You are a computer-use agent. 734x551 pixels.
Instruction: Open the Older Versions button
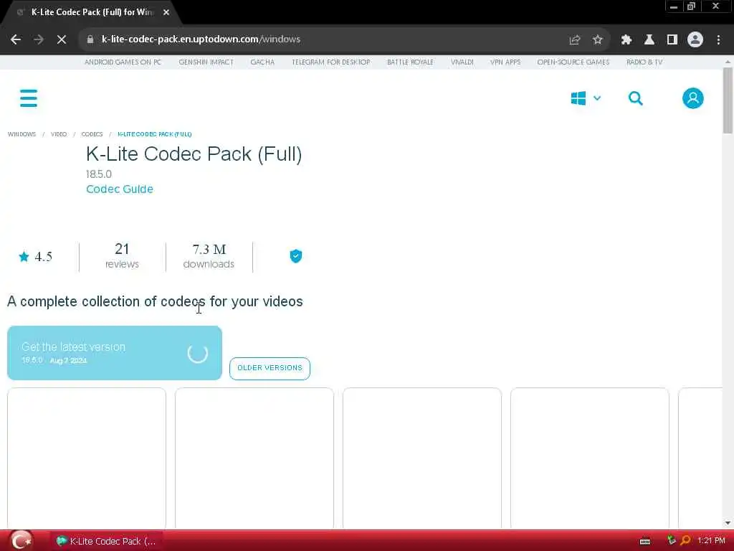(x=270, y=368)
